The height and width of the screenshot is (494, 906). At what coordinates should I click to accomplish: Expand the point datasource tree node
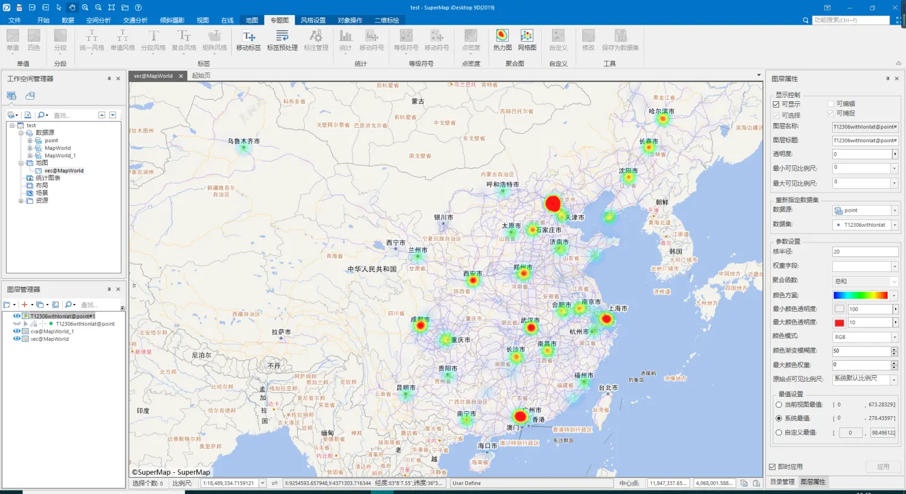[x=30, y=141]
